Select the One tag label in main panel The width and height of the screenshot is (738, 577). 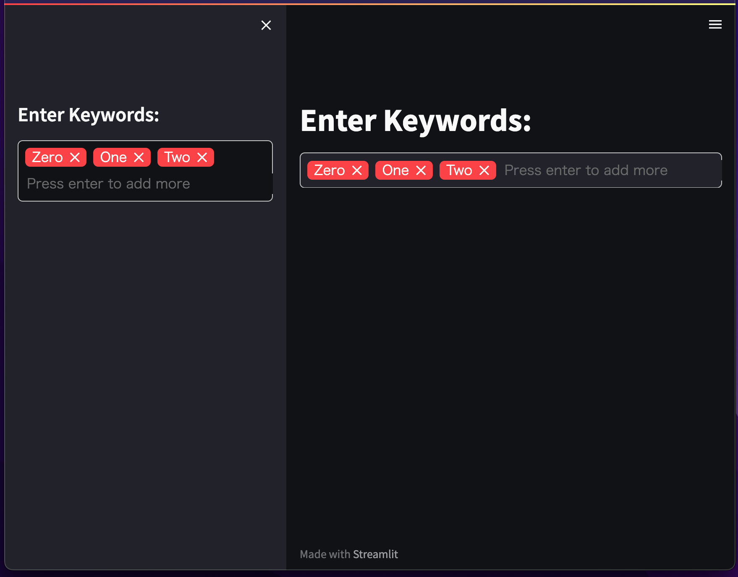click(395, 170)
